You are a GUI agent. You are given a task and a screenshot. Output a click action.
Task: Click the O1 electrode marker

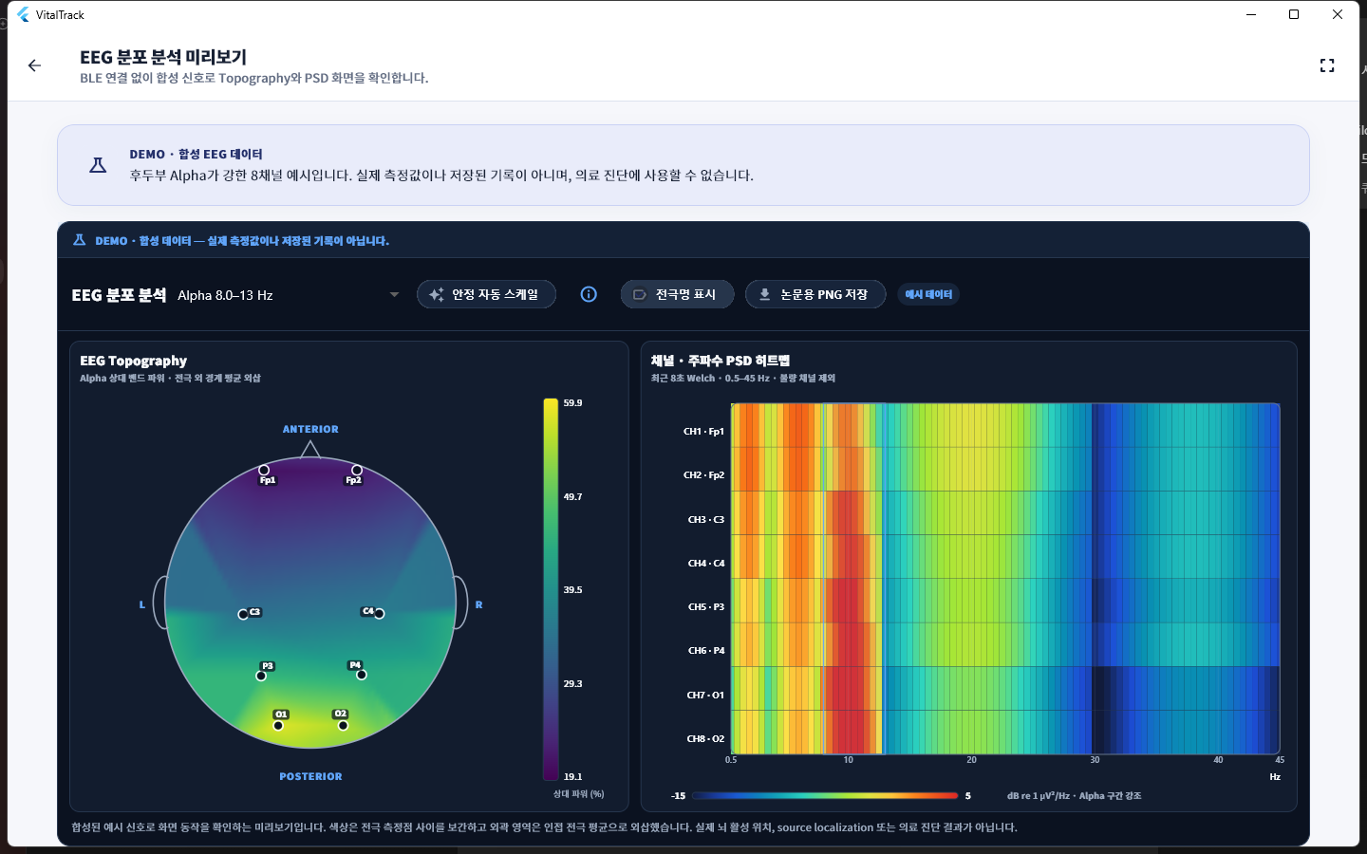coord(278,726)
